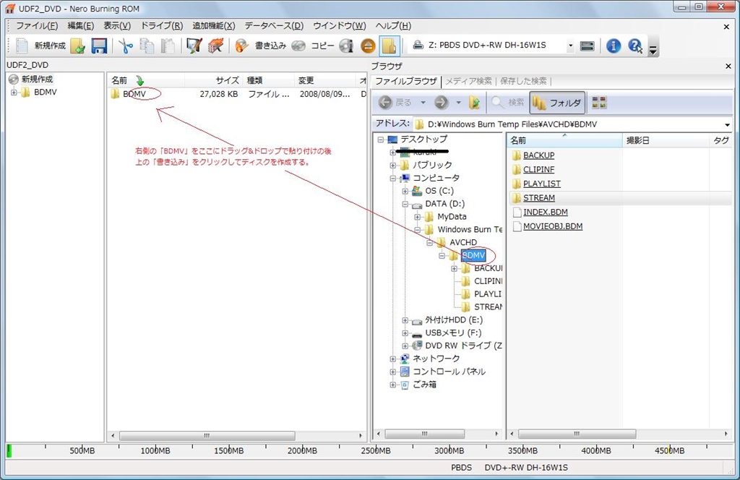
Task: Click the views thumbnail layout icon
Action: (x=599, y=103)
